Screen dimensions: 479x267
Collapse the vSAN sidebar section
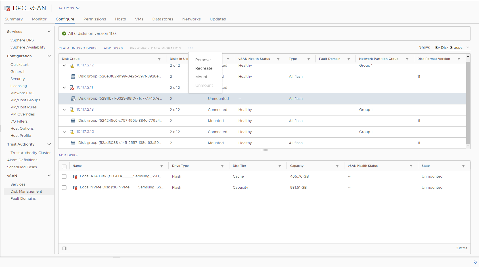49,176
